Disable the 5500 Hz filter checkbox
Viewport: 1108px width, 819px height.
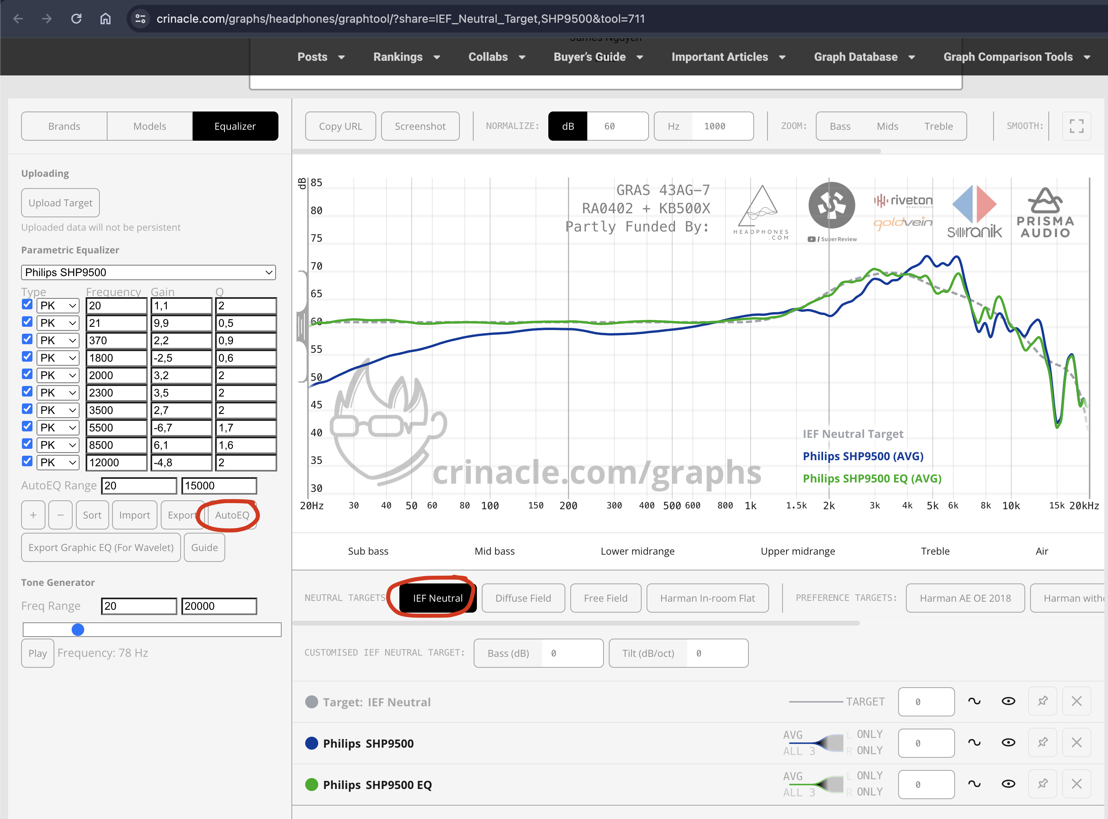point(27,427)
